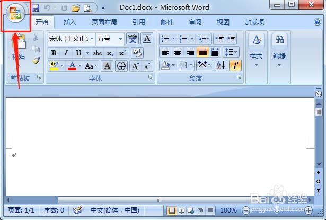Grow font size with large A

point(135,66)
